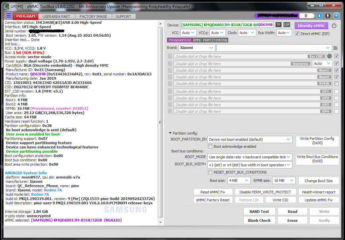Click the Identify eMMC button

tap(311, 26)
